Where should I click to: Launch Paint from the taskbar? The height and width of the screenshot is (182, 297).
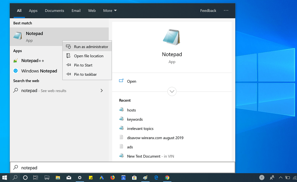145,178
